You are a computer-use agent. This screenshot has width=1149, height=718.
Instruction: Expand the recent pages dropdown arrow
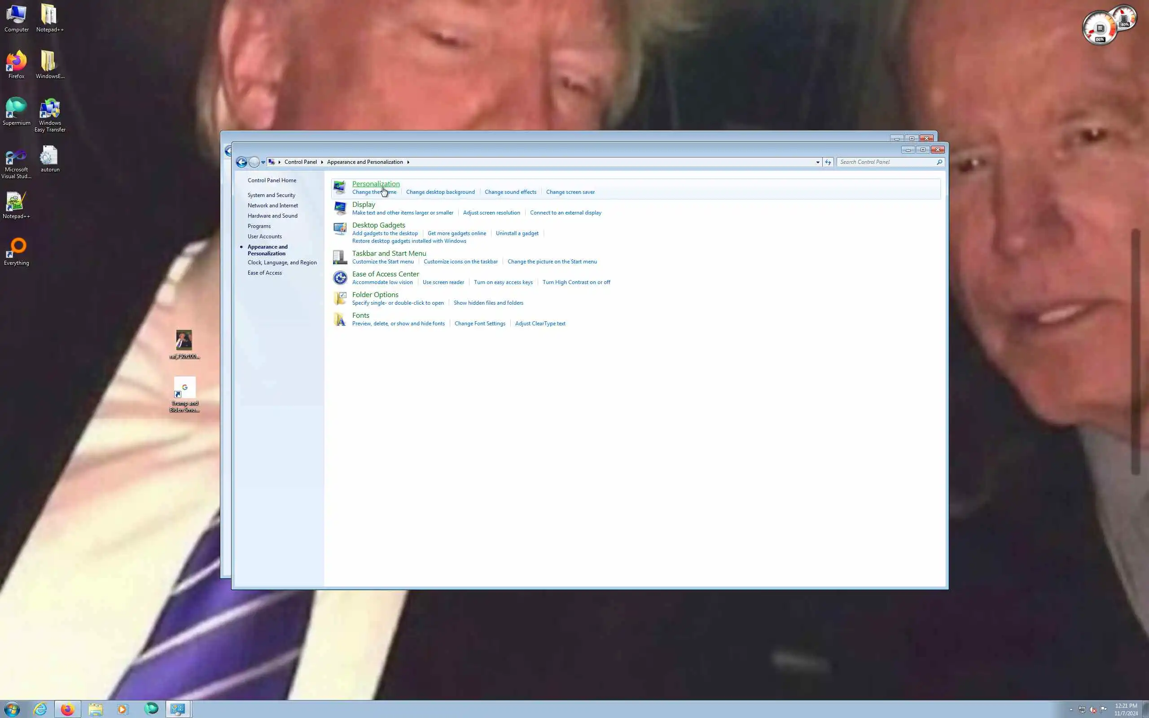click(263, 162)
